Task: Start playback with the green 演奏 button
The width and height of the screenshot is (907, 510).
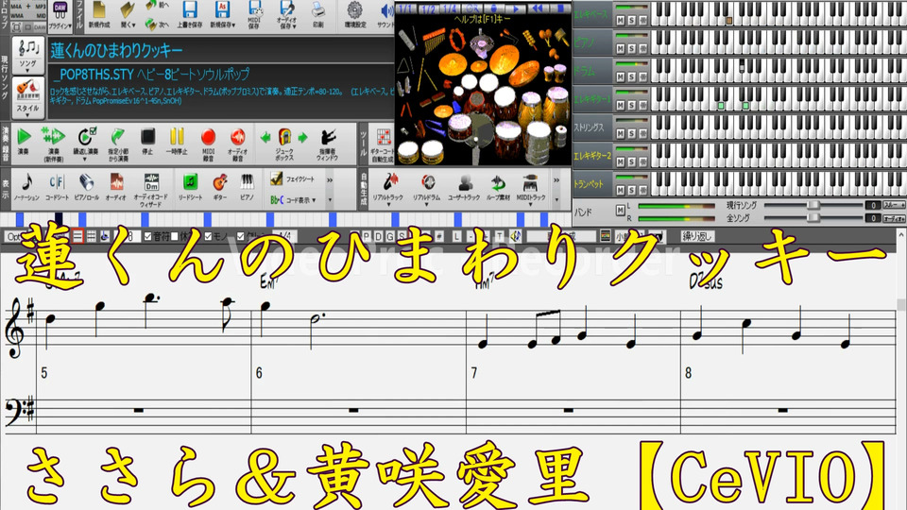Action: pos(24,143)
